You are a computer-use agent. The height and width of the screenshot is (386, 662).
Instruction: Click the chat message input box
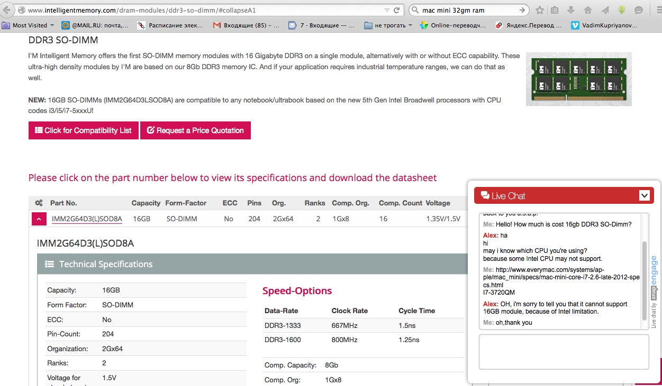564,352
